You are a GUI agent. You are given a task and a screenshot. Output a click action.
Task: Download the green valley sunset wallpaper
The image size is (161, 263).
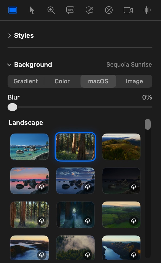(133, 221)
